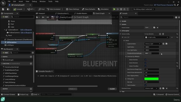Open Find in blueprint
The height and width of the screenshot is (102, 181).
click(x=42, y=9)
